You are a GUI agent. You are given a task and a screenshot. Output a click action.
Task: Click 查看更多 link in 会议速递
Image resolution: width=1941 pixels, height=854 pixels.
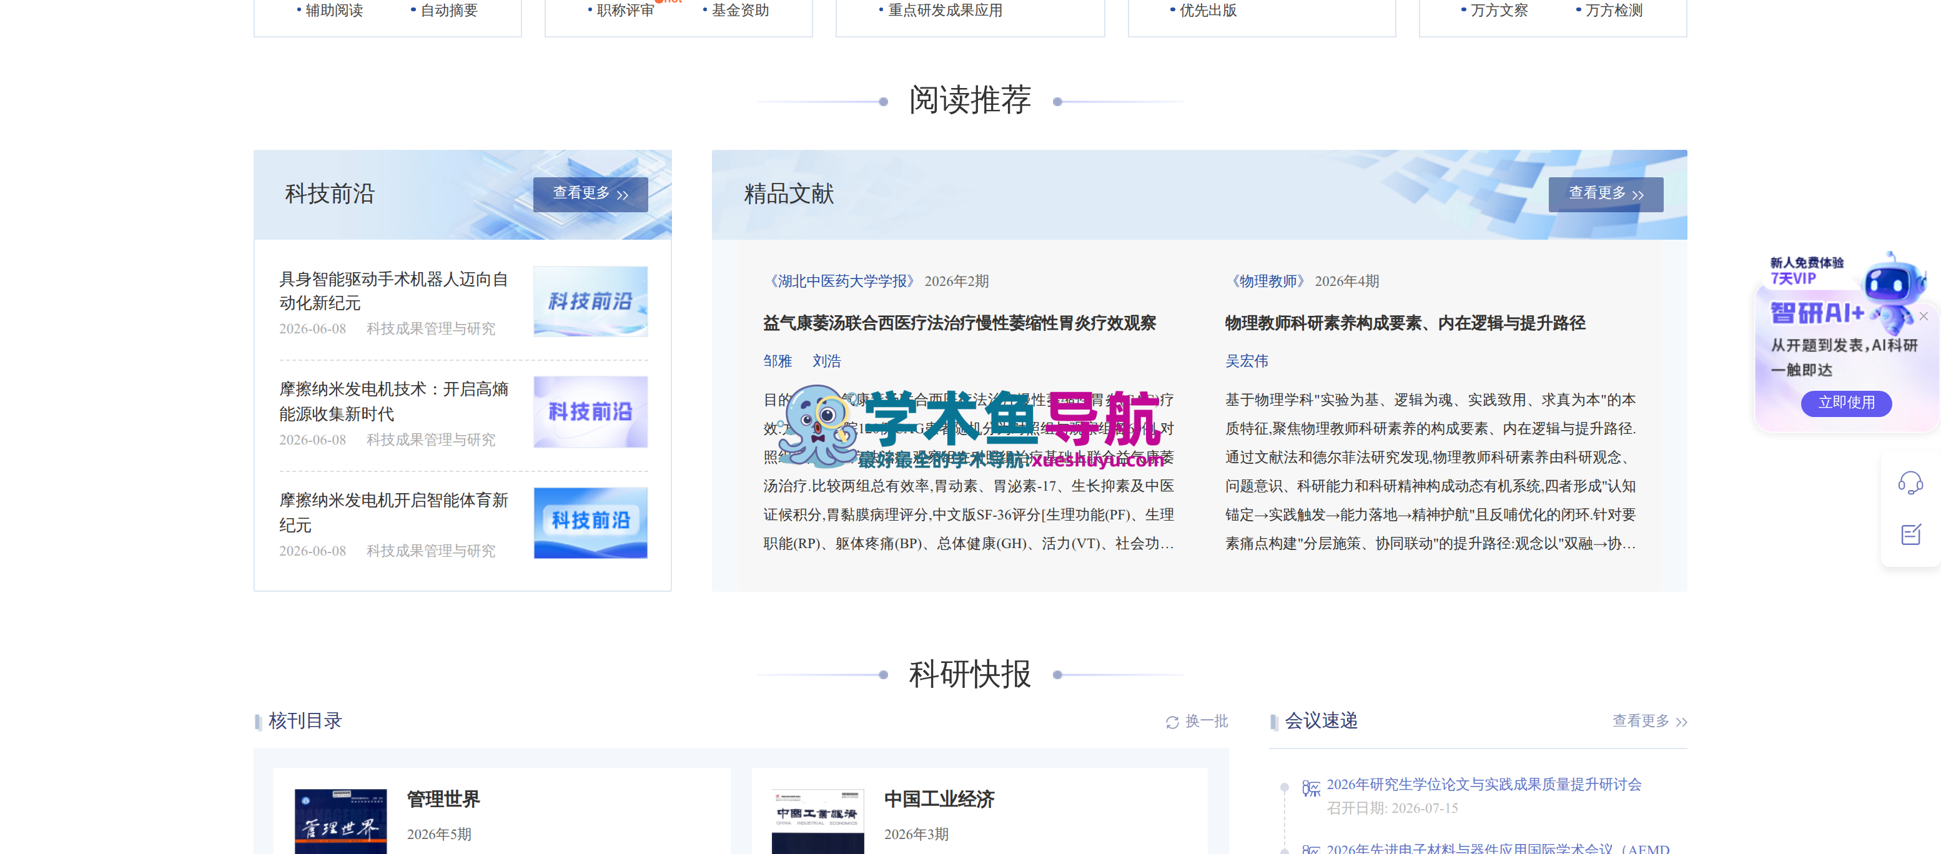pyautogui.click(x=1649, y=720)
